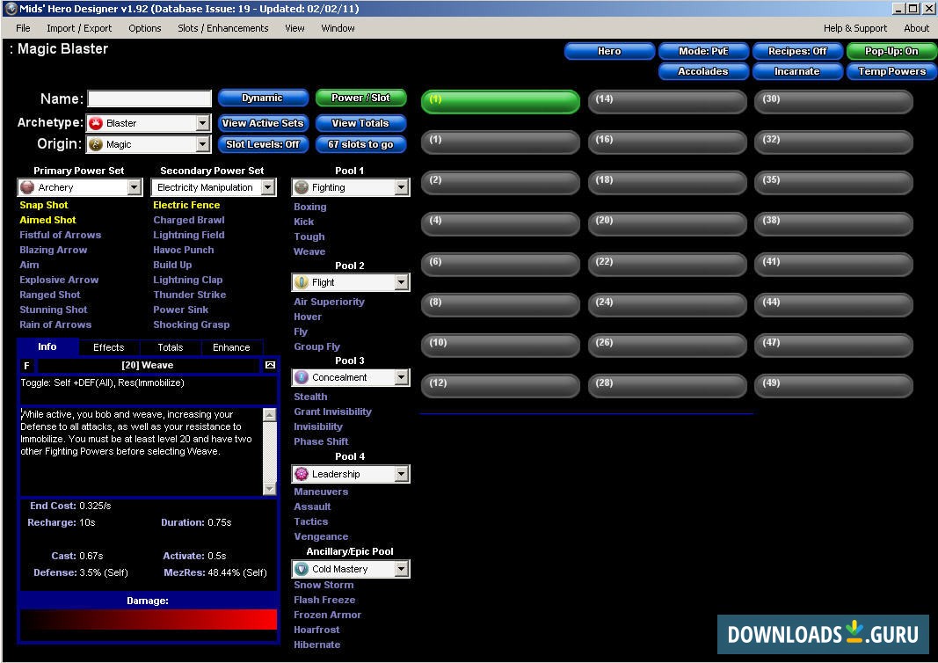Open the Options menu
938x663 pixels.
pyautogui.click(x=145, y=28)
